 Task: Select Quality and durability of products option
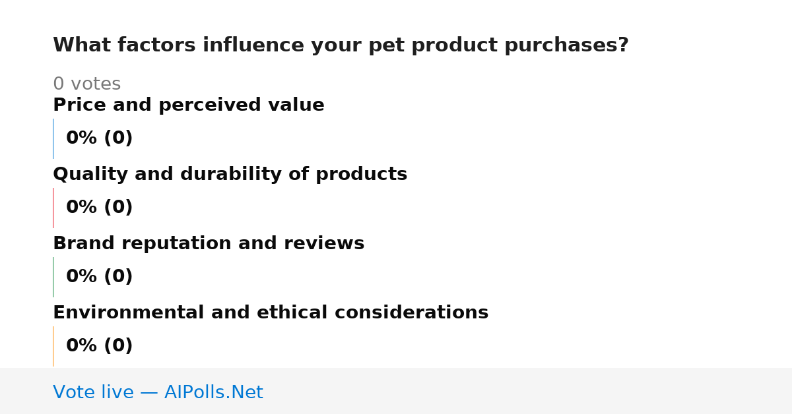coord(230,175)
